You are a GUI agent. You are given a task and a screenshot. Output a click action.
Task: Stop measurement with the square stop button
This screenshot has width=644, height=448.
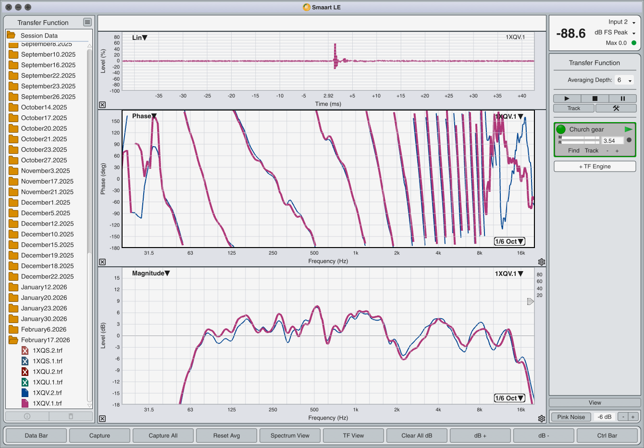(x=594, y=99)
